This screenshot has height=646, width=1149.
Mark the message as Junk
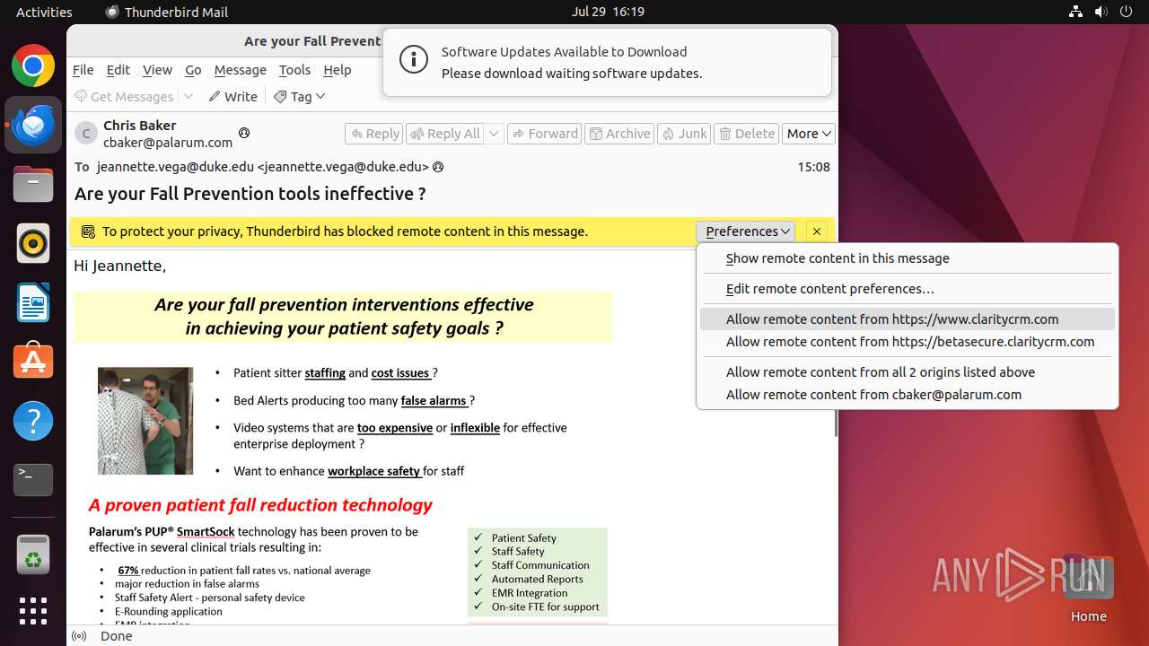pyautogui.click(x=684, y=134)
